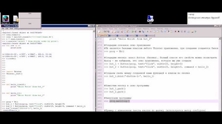The width and height of the screenshot is (222, 124).
Task: Open SQLTools 1.6 desktop shortcut
Action: (6, 19)
